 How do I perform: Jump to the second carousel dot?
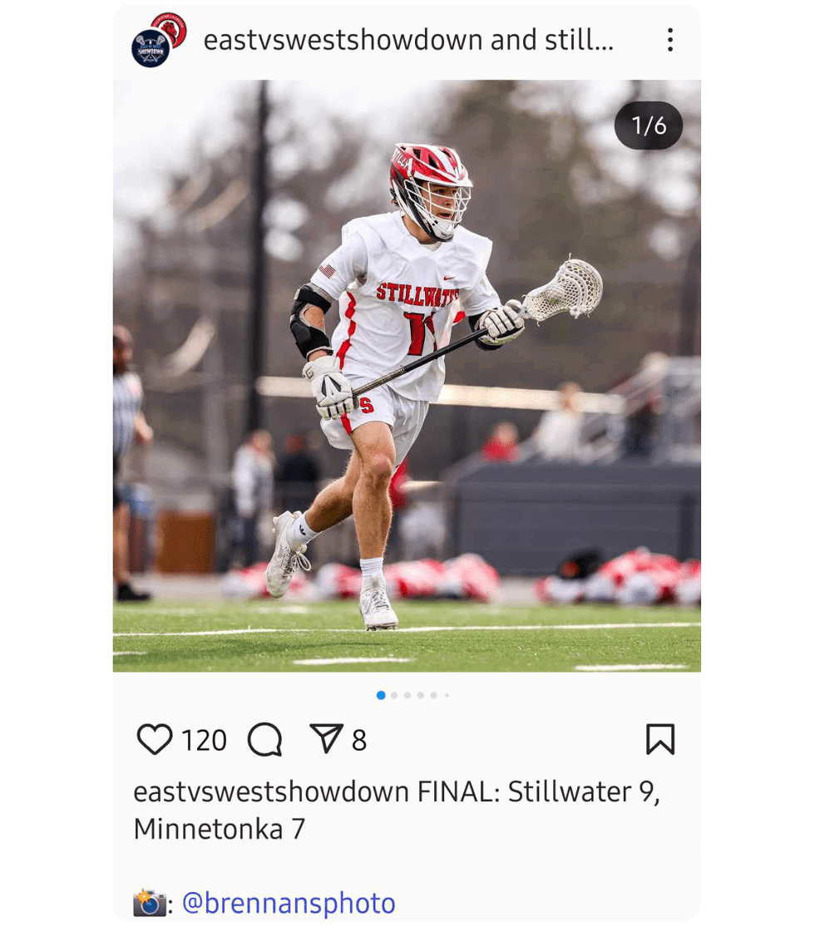[394, 695]
